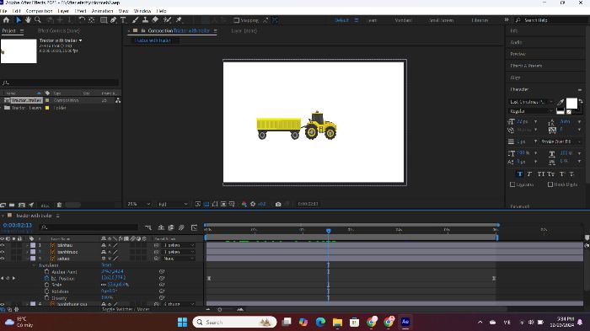Click the Rotation property stopwatch
The image size is (590, 331).
point(46,291)
